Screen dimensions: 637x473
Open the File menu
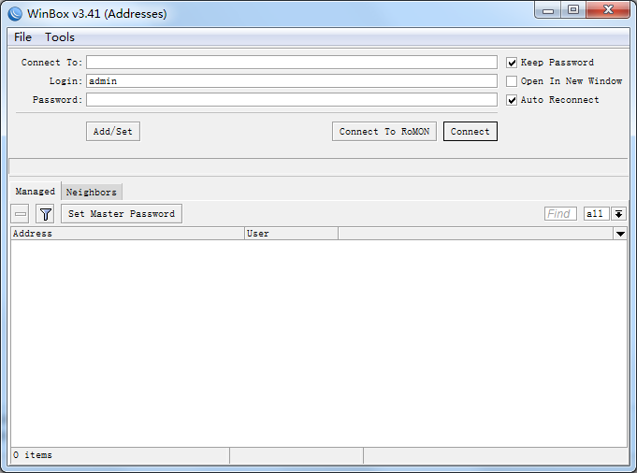[22, 37]
